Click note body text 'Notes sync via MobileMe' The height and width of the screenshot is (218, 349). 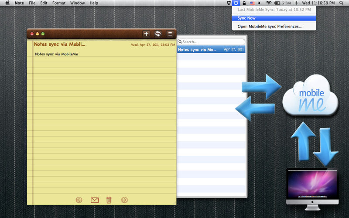(x=57, y=54)
